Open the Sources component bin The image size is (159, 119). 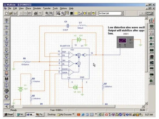point(7,20)
